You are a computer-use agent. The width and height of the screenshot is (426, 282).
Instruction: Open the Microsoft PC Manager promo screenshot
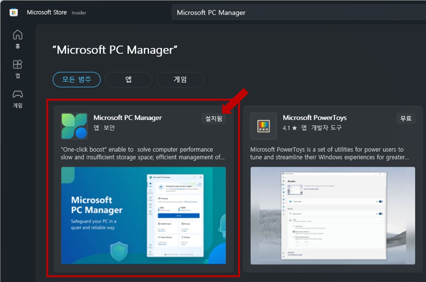point(143,215)
